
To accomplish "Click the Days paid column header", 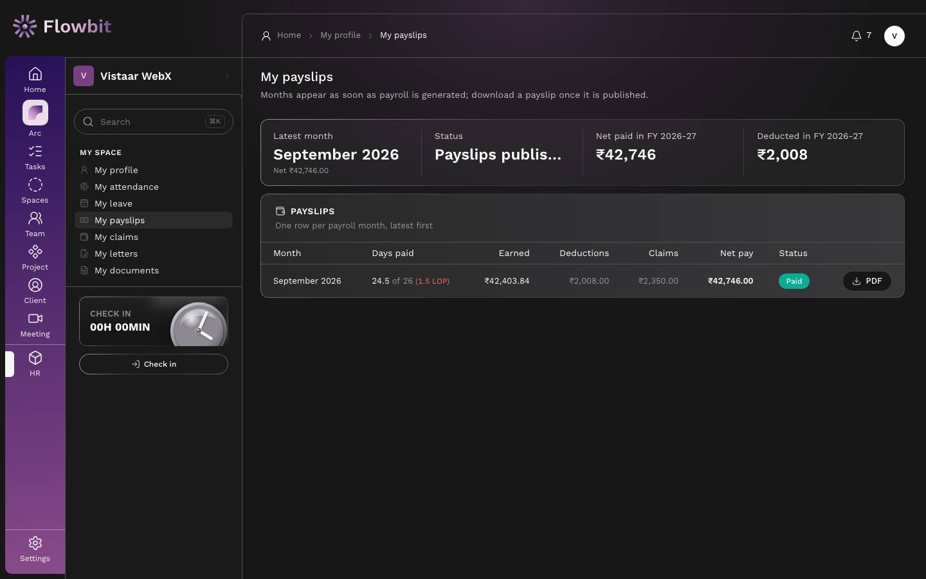I will 393,253.
